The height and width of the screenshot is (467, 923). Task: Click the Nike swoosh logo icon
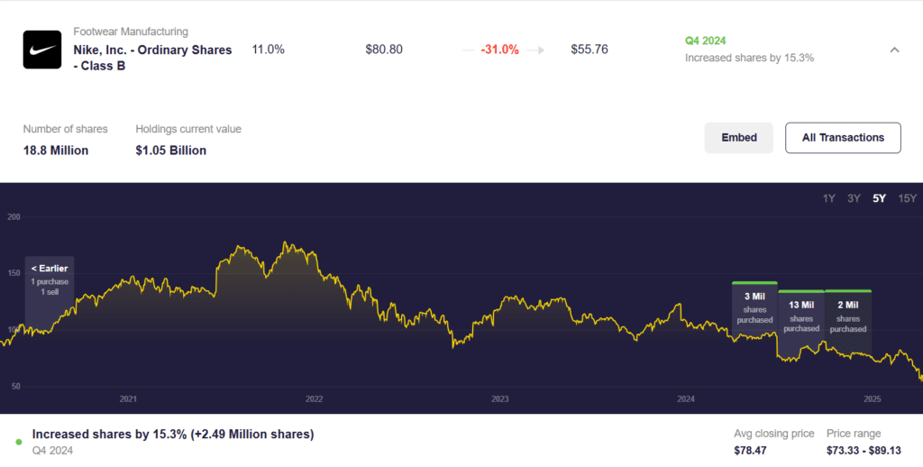click(x=41, y=50)
